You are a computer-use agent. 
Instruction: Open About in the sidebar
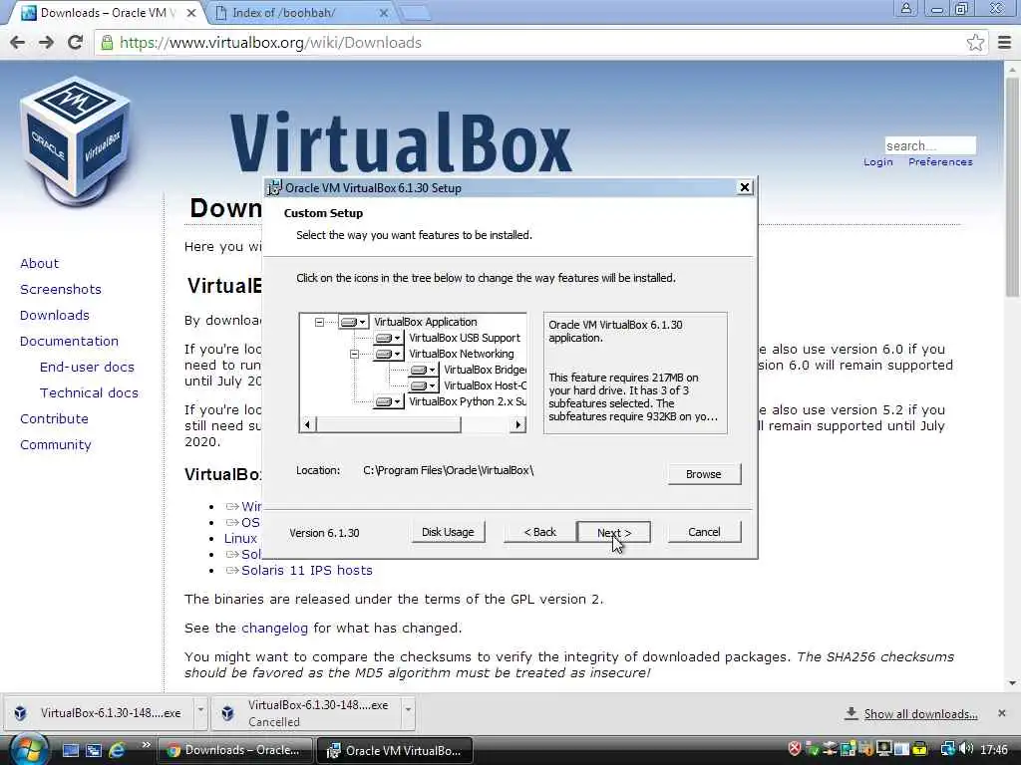click(x=39, y=263)
